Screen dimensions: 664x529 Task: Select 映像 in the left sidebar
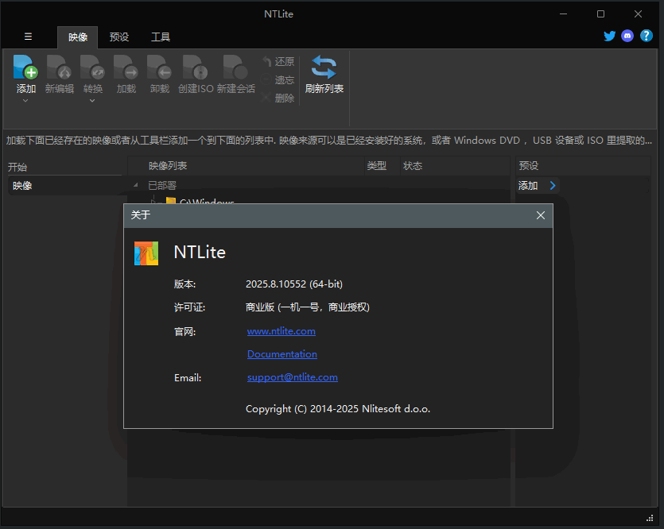[x=22, y=186]
